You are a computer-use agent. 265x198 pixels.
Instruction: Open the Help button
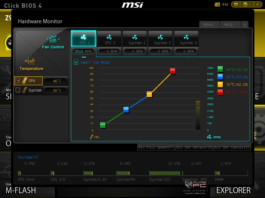point(230,24)
